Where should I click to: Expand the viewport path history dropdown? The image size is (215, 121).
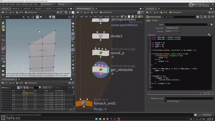click(x=54, y=12)
